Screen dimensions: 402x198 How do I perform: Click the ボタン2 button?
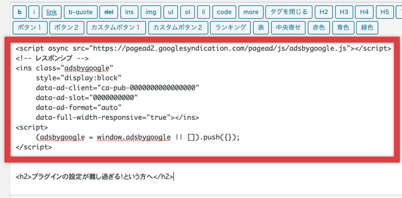pyautogui.click(x=67, y=28)
